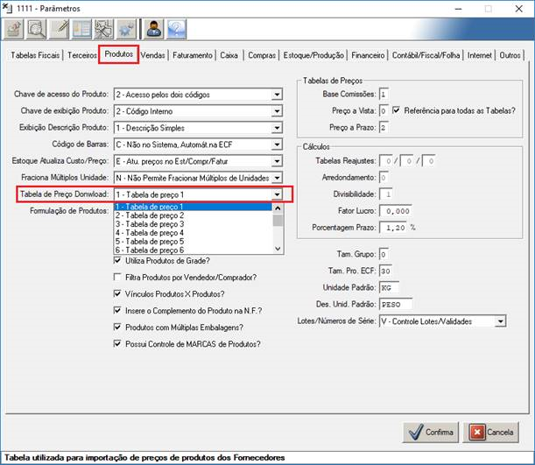Toggle Vínculos Produtos X Produtos checkbox
The height and width of the screenshot is (465, 535).
(117, 293)
